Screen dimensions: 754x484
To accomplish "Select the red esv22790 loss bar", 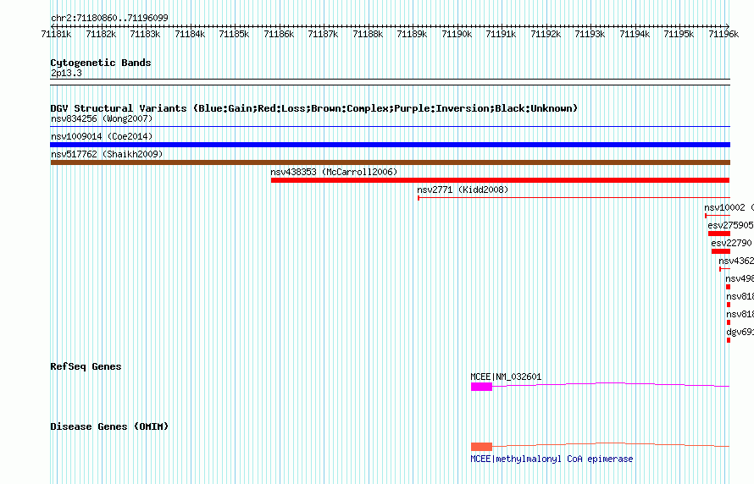I will [721, 251].
